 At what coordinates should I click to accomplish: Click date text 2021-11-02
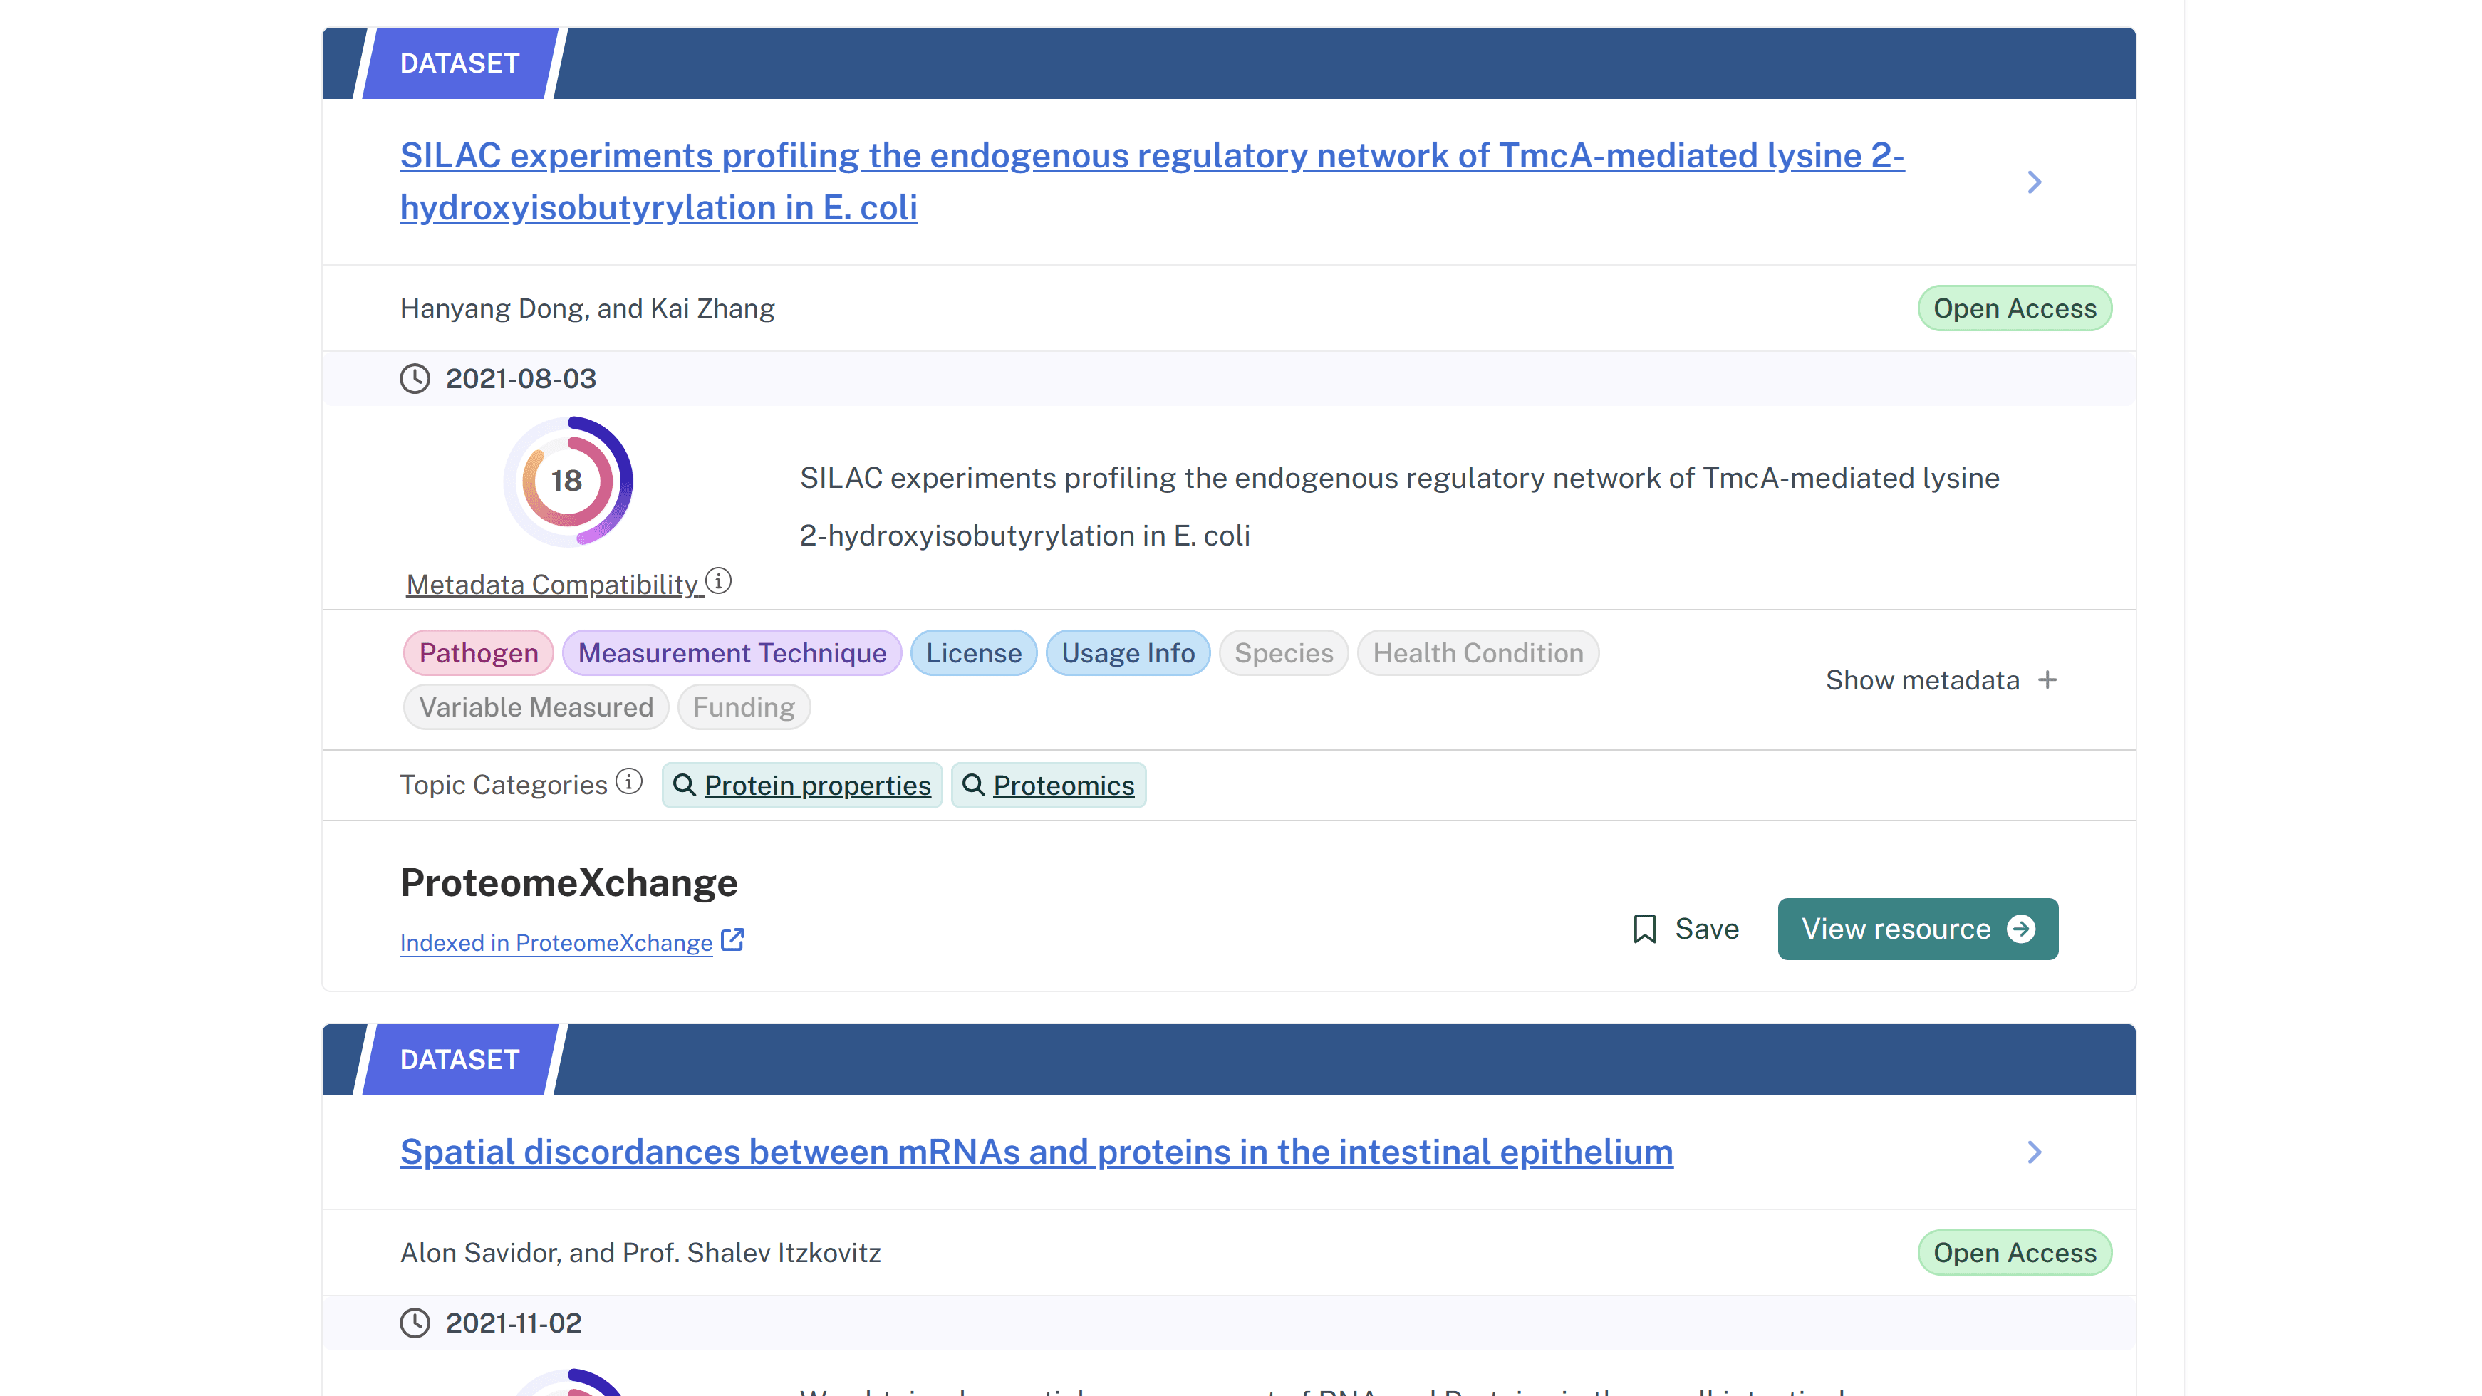tap(514, 1323)
